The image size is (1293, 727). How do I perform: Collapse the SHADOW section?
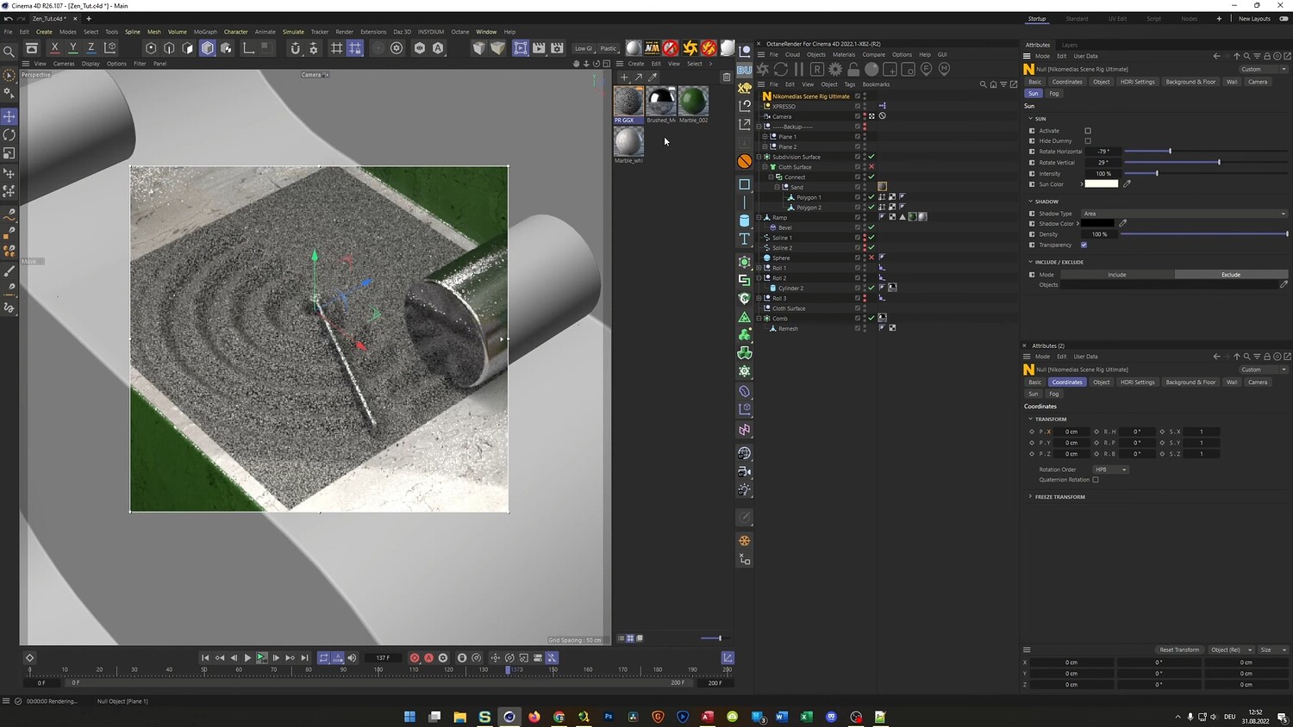1030,202
